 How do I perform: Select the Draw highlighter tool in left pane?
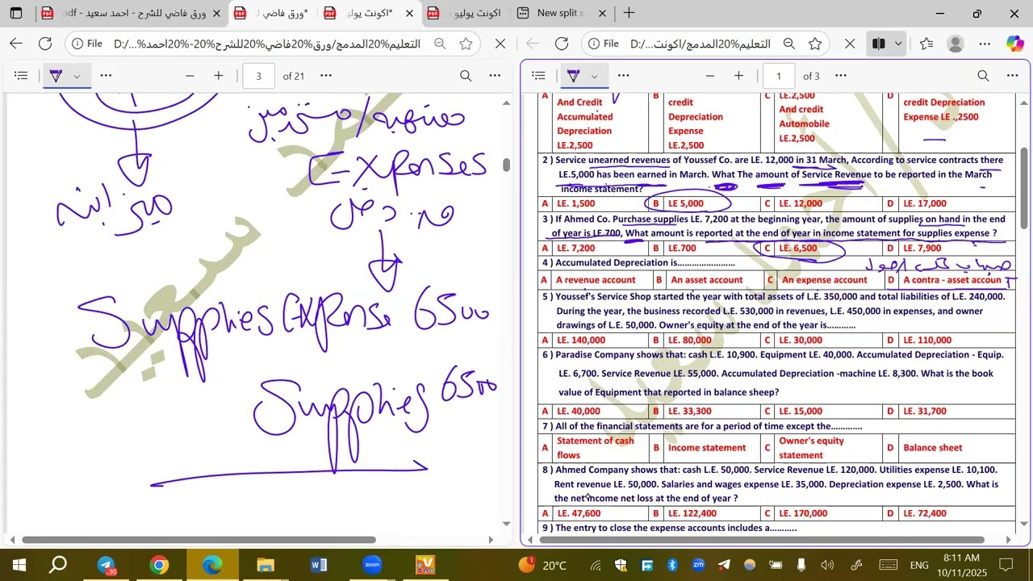pyautogui.click(x=56, y=76)
